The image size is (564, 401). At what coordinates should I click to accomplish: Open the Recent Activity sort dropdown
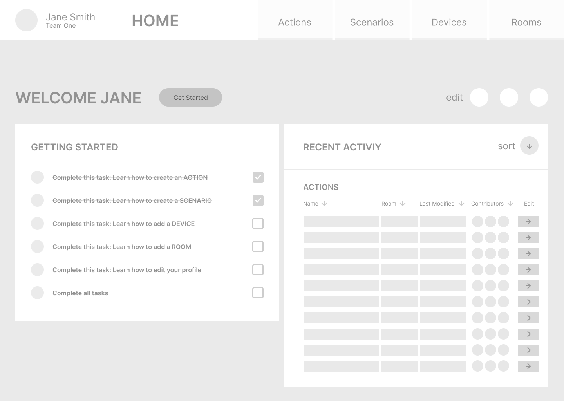529,146
